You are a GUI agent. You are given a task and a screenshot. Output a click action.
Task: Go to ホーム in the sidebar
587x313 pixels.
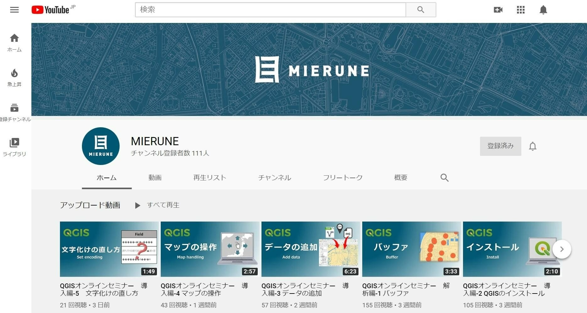[14, 43]
